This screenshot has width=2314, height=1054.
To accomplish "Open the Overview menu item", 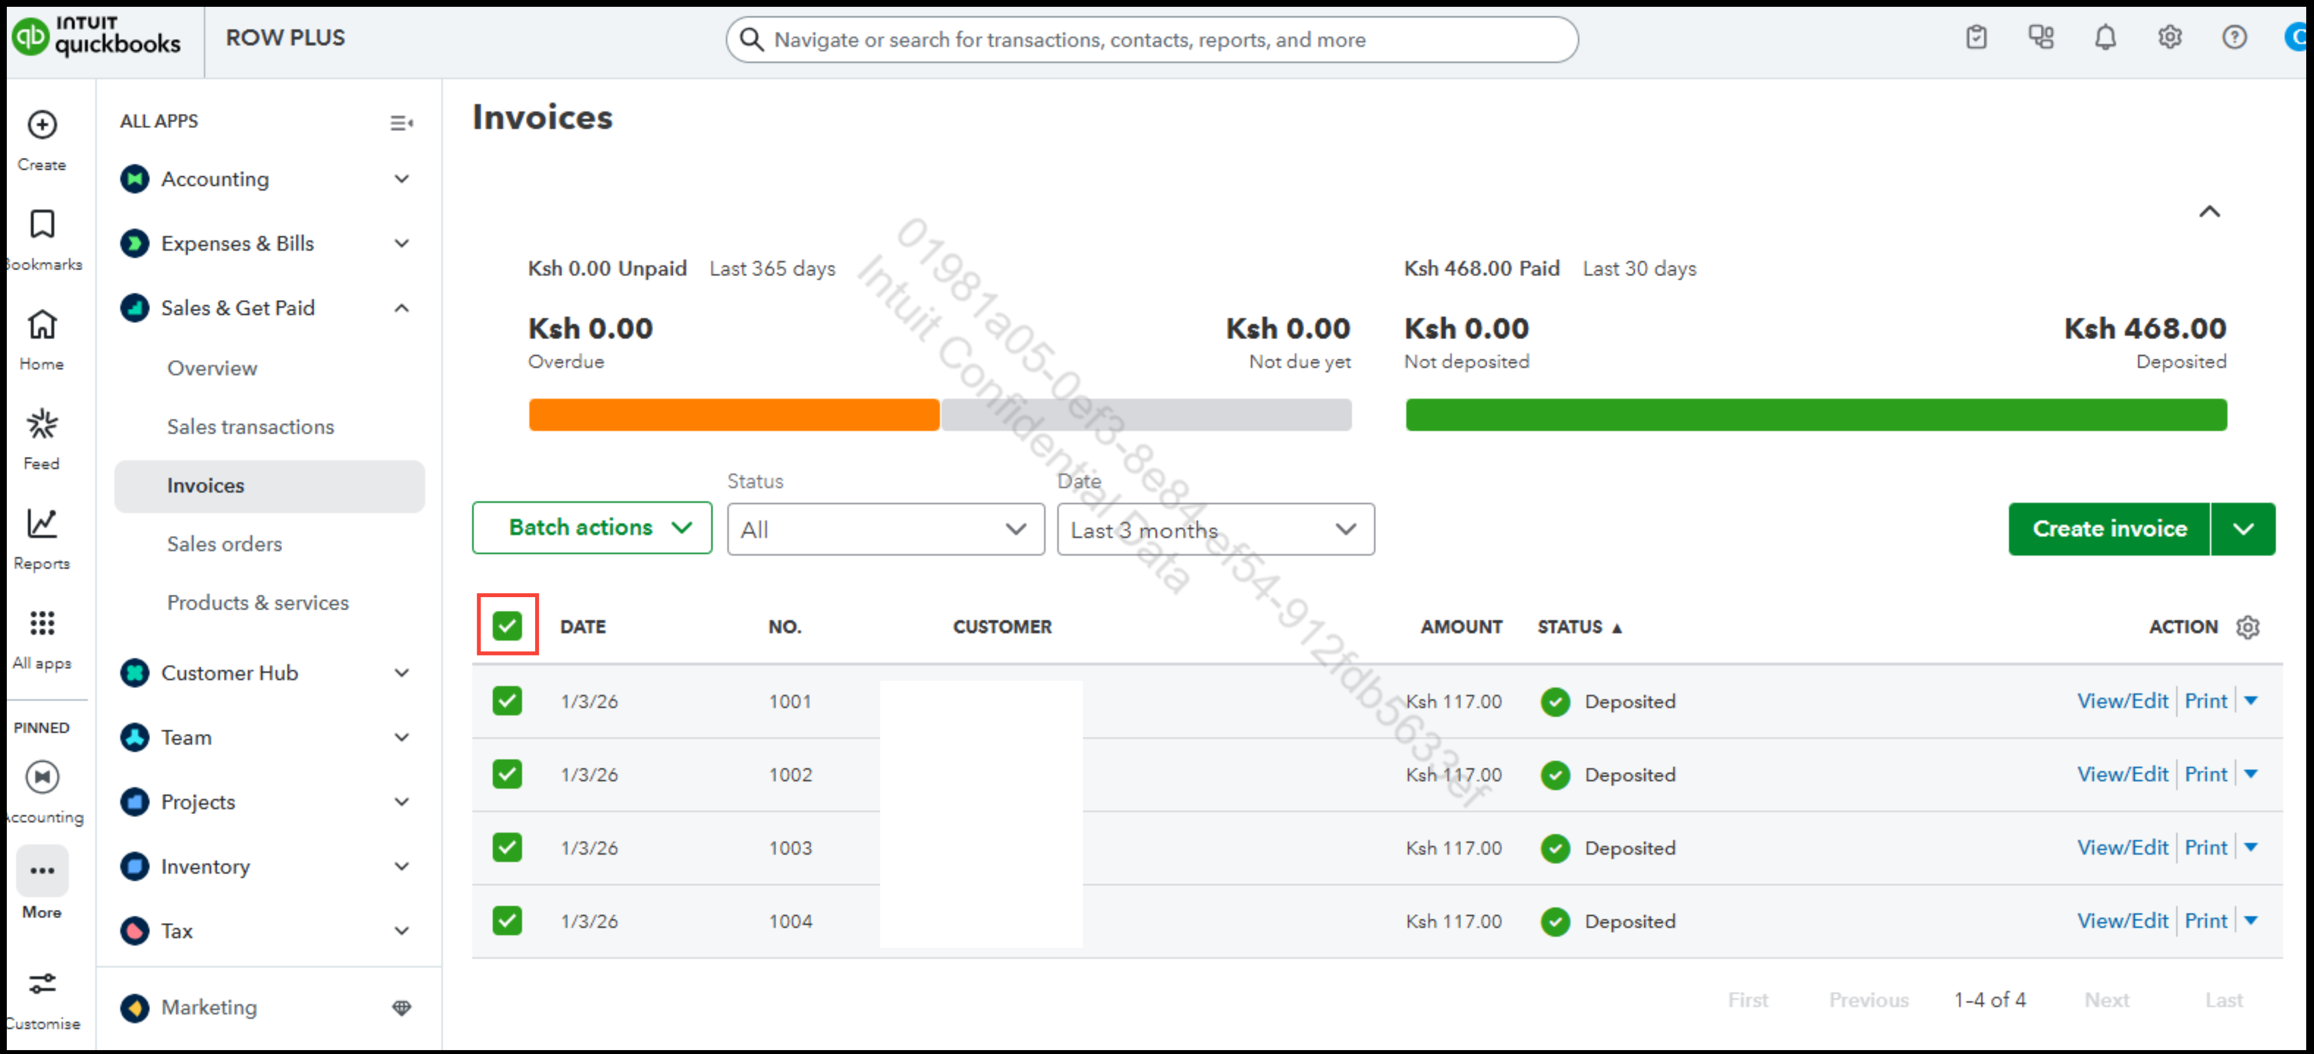I will coord(212,368).
